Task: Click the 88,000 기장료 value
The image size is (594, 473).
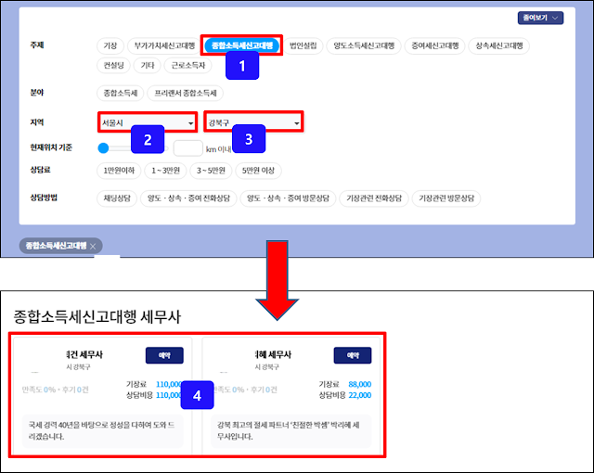Action: 359,385
